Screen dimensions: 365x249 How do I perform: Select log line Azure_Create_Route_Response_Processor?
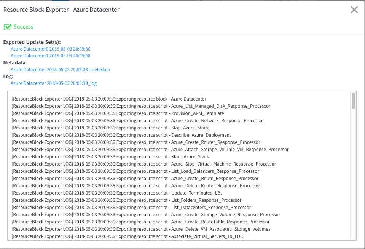click(135, 179)
